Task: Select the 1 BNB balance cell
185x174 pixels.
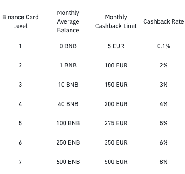Action: tap(68, 65)
